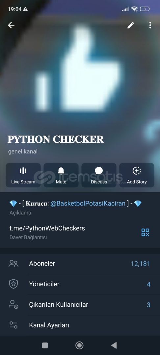Image resolution: width=160 pixels, height=355 pixels.
Task: Tap the t.me/PythonWebCheckers invite link
Action: [x=47, y=228]
